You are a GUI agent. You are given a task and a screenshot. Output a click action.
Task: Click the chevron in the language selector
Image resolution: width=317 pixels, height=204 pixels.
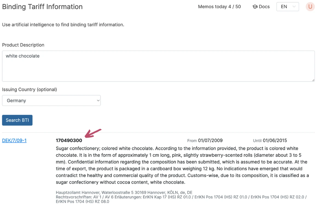[x=294, y=7]
